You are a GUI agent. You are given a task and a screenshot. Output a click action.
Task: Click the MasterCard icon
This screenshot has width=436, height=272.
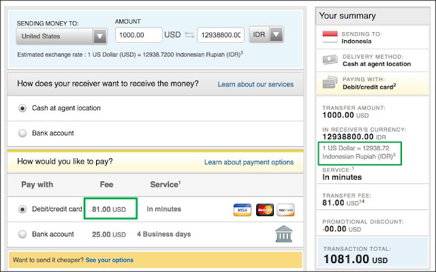pos(265,210)
